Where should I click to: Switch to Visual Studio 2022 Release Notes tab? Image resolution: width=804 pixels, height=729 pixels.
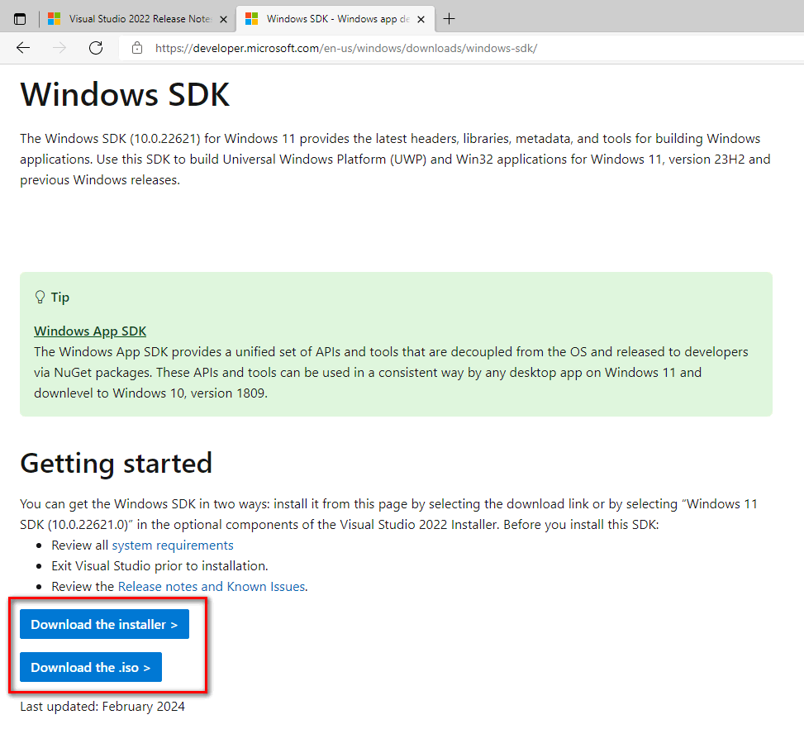click(x=136, y=19)
